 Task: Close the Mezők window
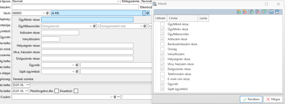pyautogui.click(x=278, y=4)
